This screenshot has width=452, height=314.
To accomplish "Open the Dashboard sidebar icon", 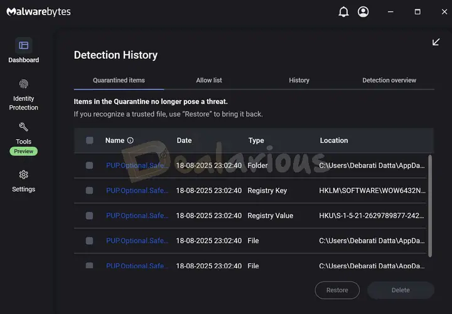I will [24, 45].
